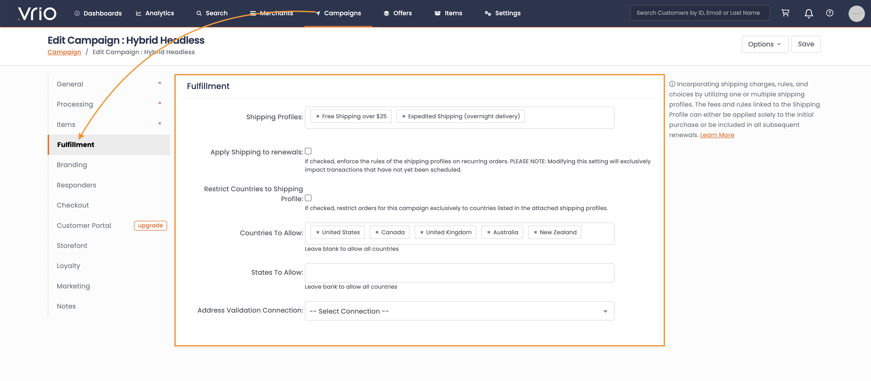The width and height of the screenshot is (871, 381).
Task: Open the Dashboards menu
Action: (x=98, y=13)
